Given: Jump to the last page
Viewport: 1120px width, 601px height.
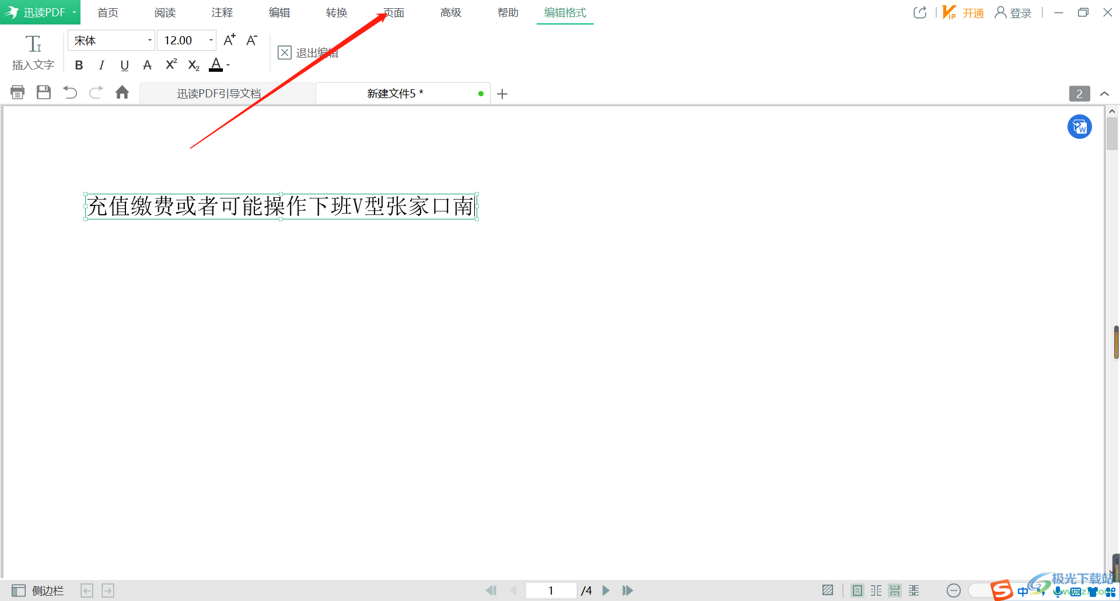Looking at the screenshot, I should click(x=628, y=590).
